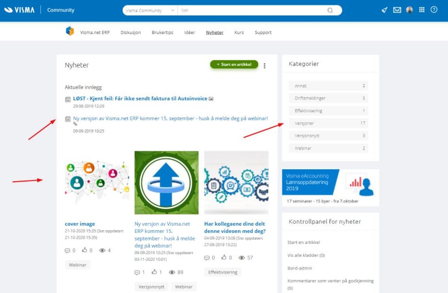Open Ny versjon av Visma.net card title
Screen dimensions: 448x293
coord(165,235)
